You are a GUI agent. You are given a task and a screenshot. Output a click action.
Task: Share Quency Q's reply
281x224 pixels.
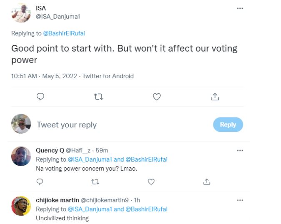[207, 182]
